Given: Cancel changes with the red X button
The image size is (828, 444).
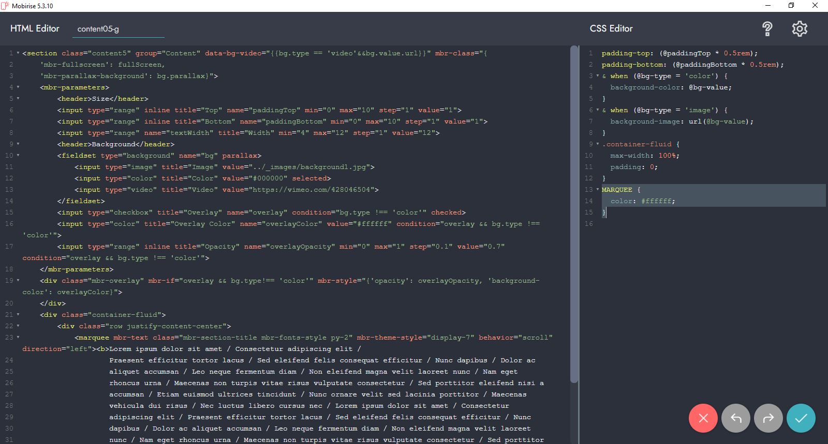Looking at the screenshot, I should coord(703,418).
